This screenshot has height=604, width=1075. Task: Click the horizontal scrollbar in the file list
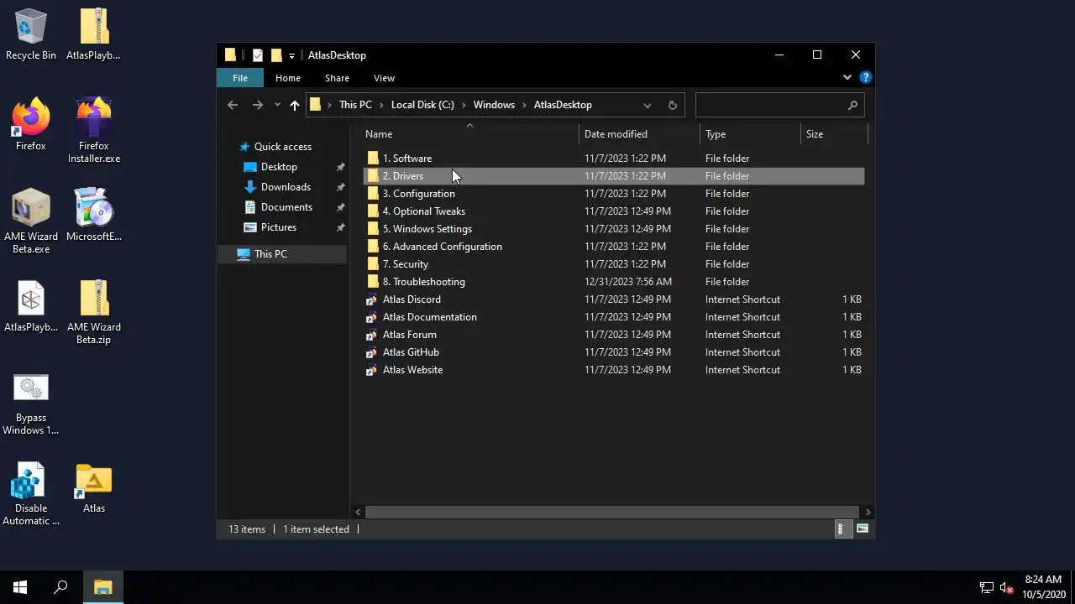[x=613, y=512]
